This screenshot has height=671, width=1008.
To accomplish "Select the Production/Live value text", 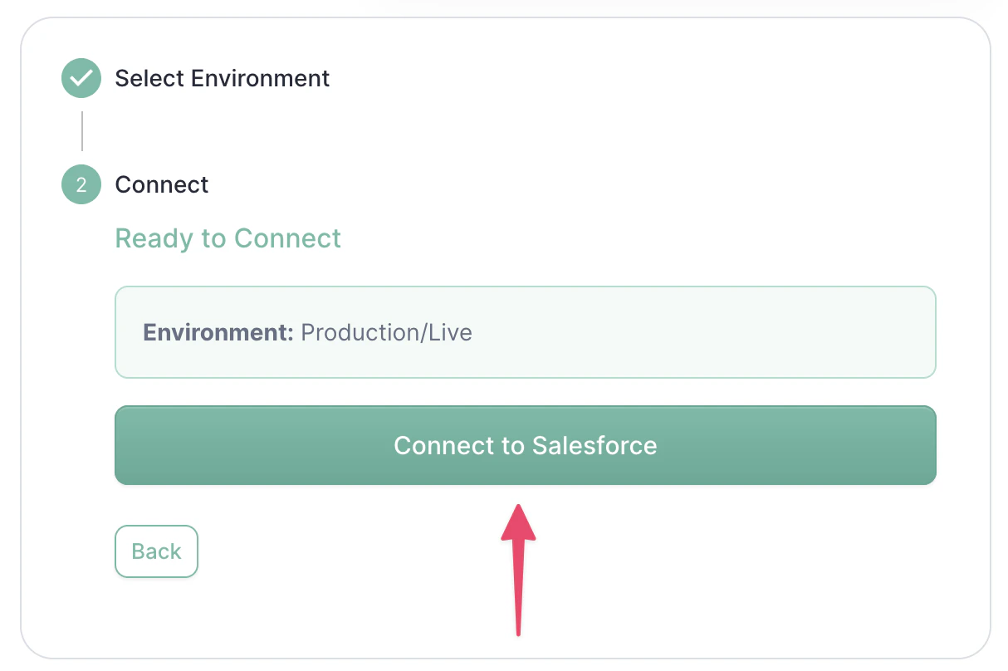I will 386,333.
